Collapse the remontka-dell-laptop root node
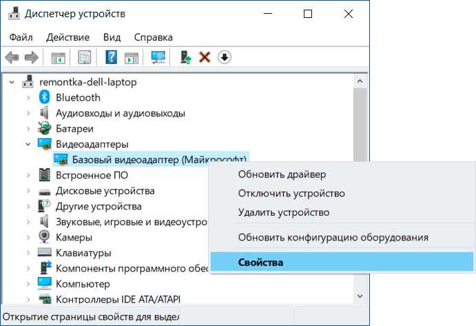 click(x=12, y=82)
